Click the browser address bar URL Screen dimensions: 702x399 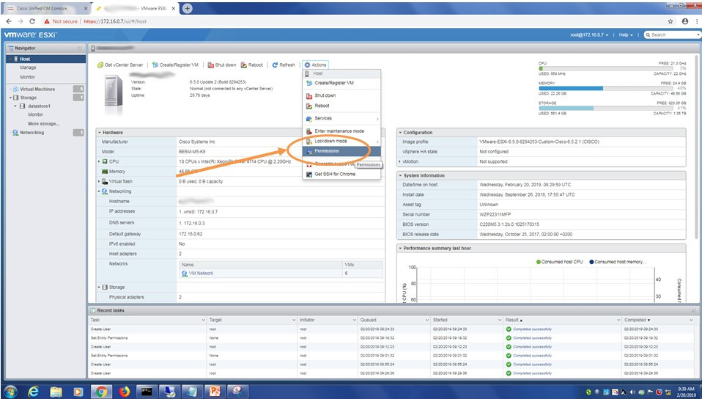(x=115, y=21)
